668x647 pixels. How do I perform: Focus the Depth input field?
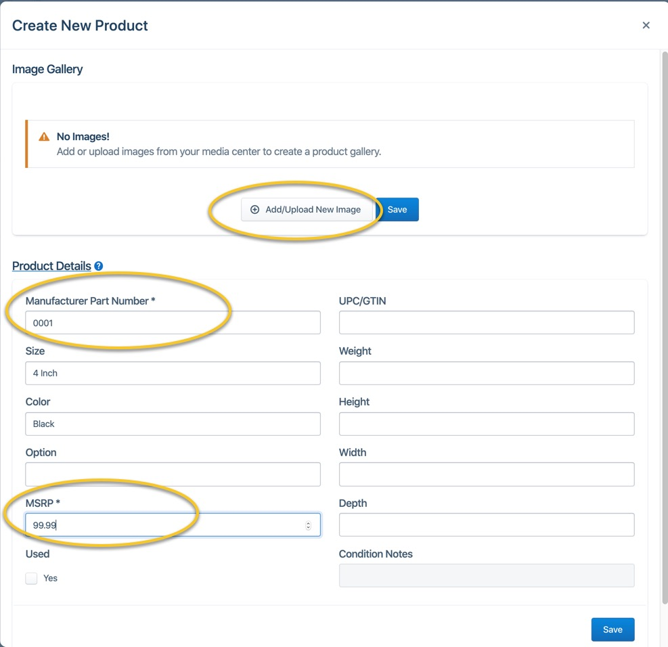click(486, 525)
